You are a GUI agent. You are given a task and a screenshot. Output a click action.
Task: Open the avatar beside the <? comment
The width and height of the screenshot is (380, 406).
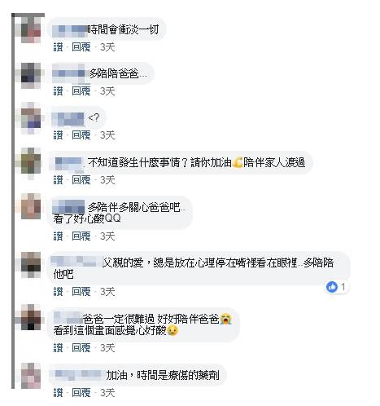point(31,118)
